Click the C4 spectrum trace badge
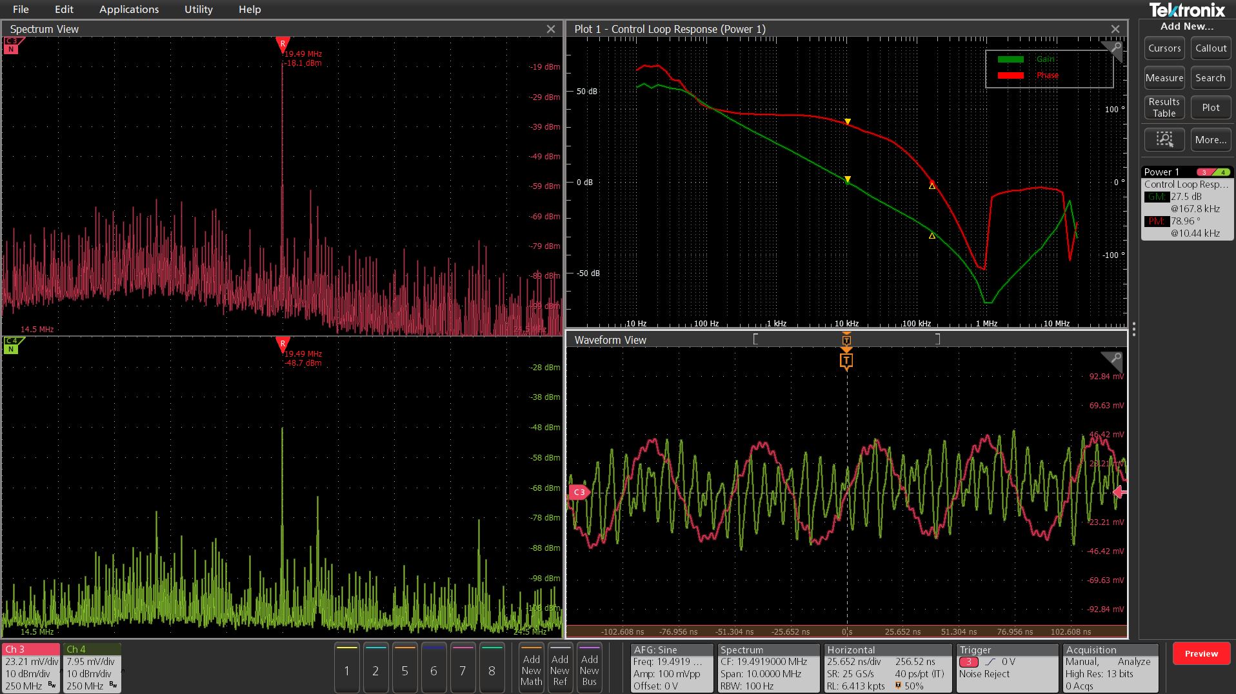The width and height of the screenshot is (1236, 694). tap(12, 345)
